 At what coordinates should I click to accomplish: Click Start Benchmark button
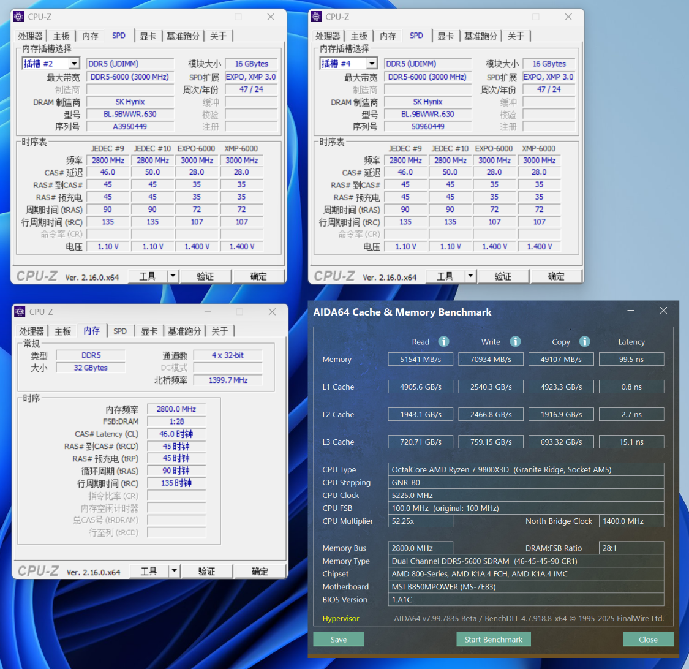[494, 640]
